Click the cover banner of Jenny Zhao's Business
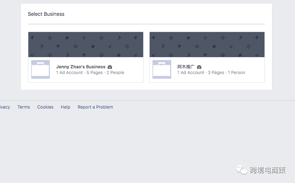The height and width of the screenshot is (183, 295). (x=86, y=45)
